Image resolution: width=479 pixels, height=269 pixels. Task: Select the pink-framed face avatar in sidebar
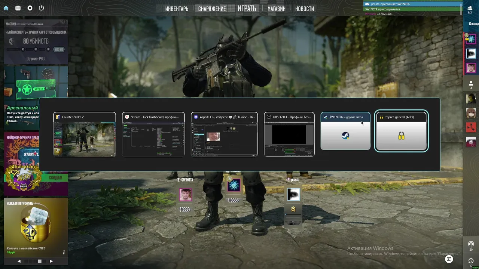click(471, 68)
